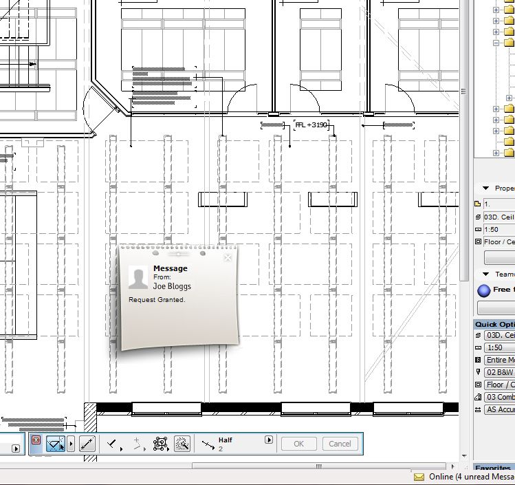Open the group/suspend groups icon
515x485 pixels.
point(161,444)
